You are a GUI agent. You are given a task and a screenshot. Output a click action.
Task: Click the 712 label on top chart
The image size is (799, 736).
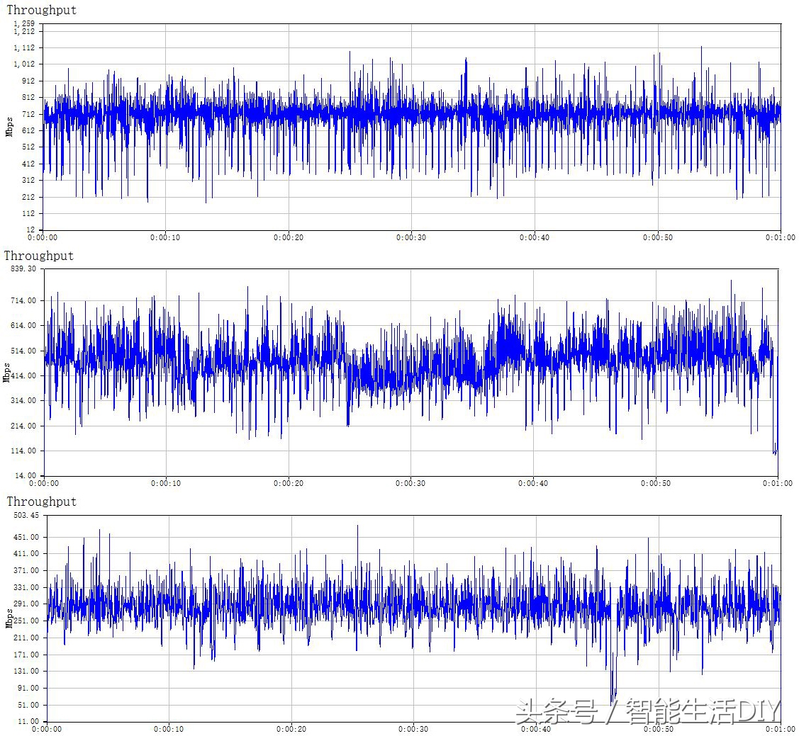click(28, 114)
